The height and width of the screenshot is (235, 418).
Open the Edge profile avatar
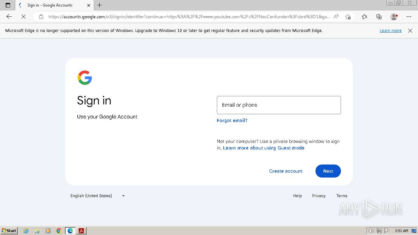tap(394, 17)
